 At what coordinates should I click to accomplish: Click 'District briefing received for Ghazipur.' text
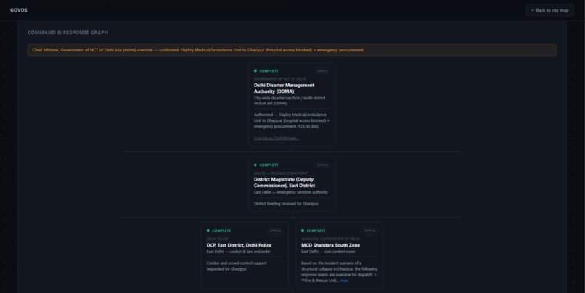point(287,204)
